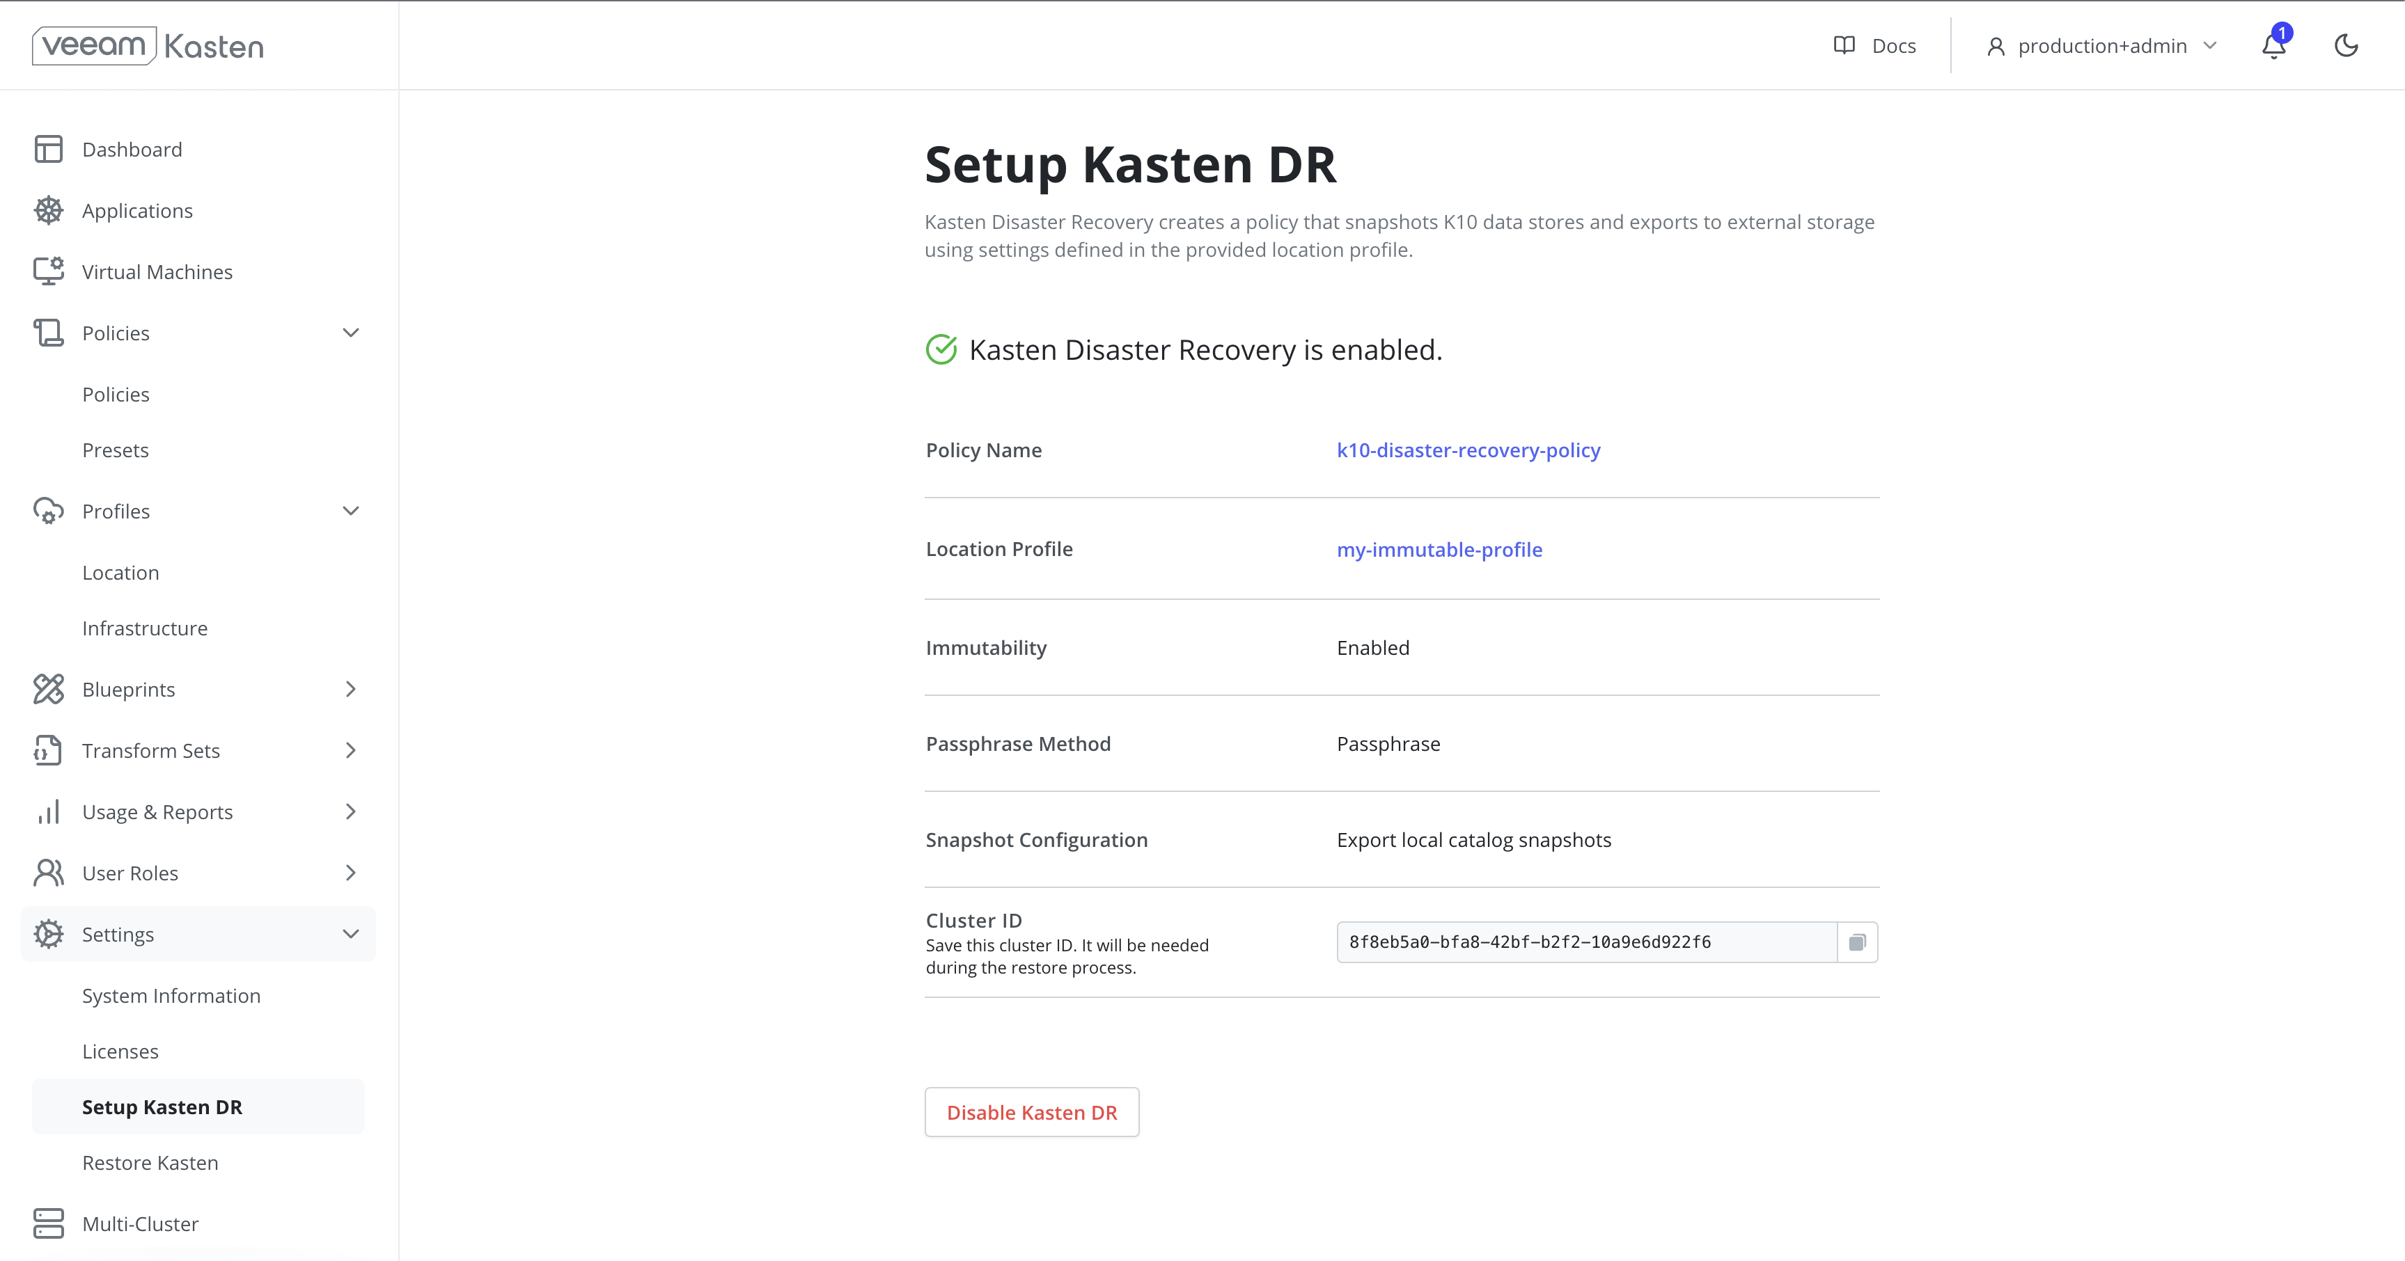Screen dimensions: 2405x1261
Task: Open the Docs link in header
Action: [1895, 46]
